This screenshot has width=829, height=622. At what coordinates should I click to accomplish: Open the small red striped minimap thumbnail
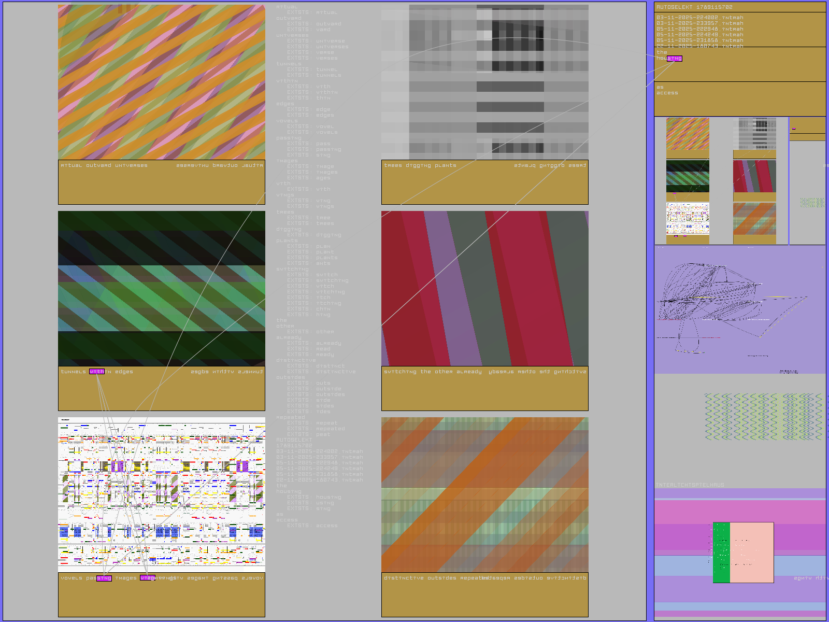(x=754, y=176)
